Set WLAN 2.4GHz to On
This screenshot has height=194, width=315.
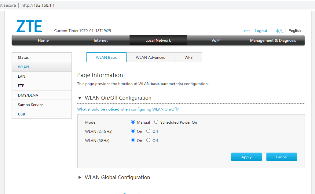(x=133, y=131)
